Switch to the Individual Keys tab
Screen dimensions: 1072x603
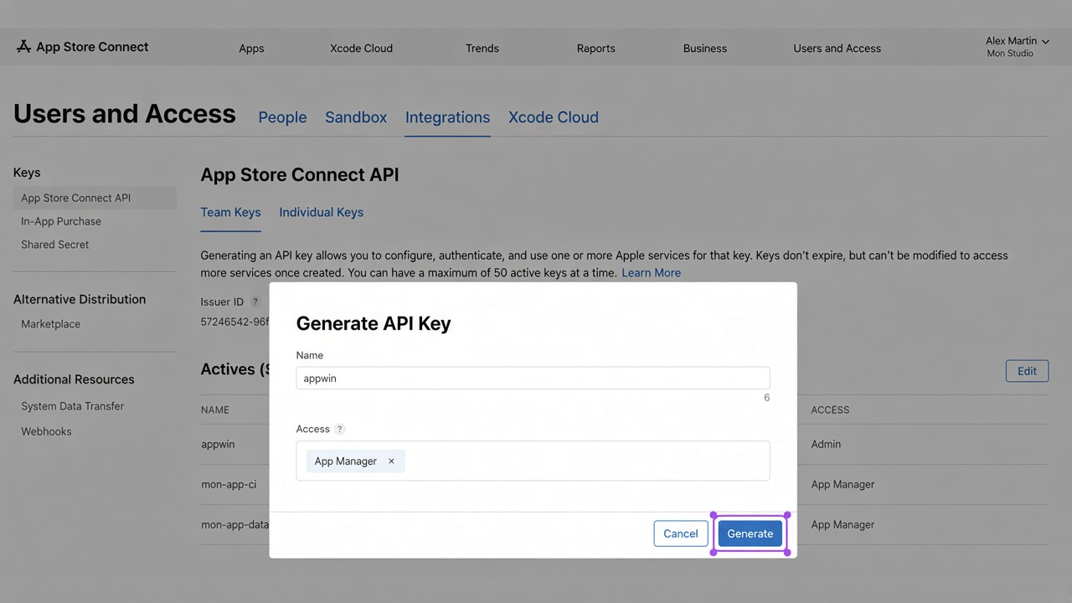click(321, 212)
